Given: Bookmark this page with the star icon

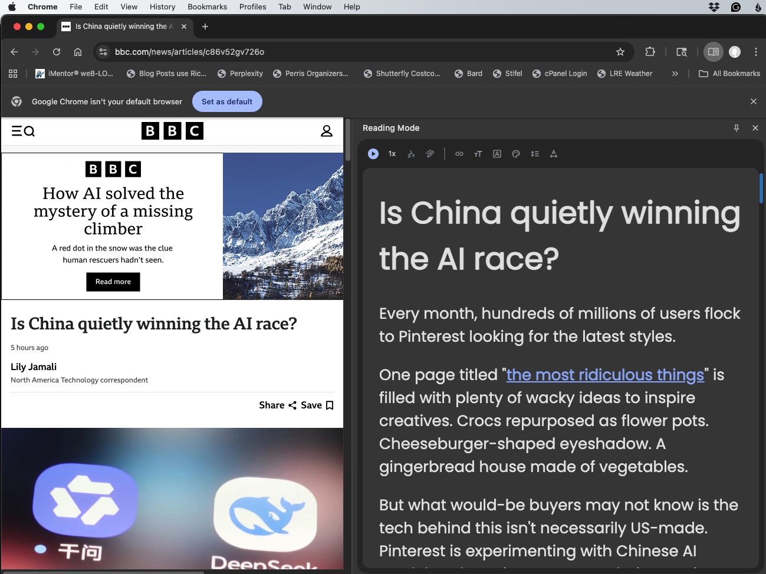Looking at the screenshot, I should coord(620,52).
